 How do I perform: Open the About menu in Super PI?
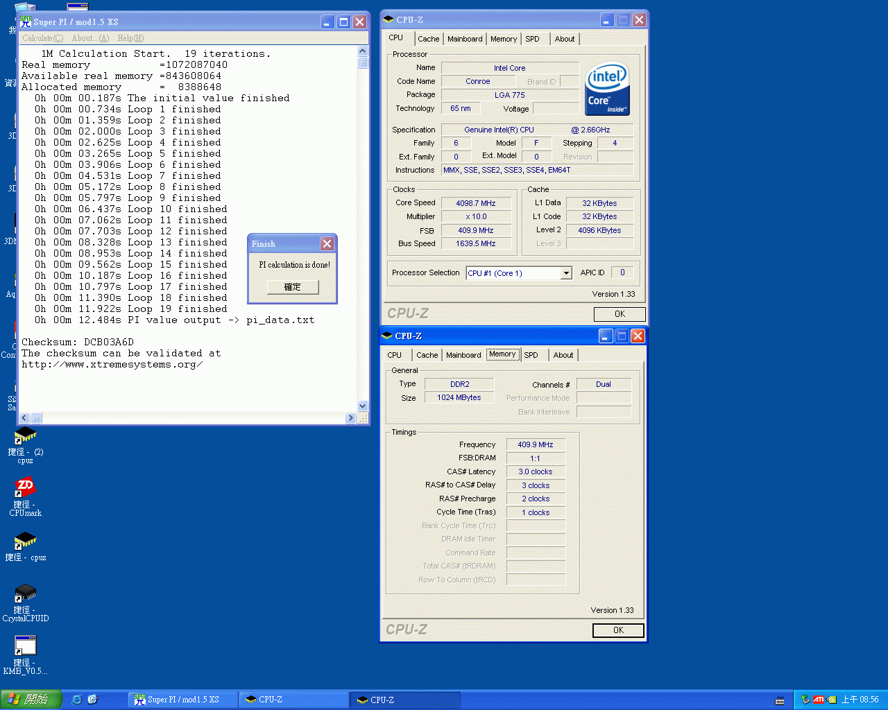tap(90, 38)
